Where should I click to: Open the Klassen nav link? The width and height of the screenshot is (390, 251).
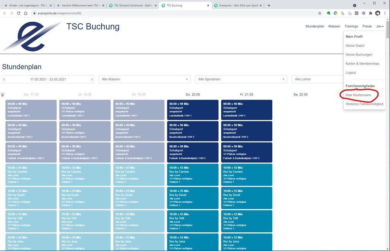[334, 26]
